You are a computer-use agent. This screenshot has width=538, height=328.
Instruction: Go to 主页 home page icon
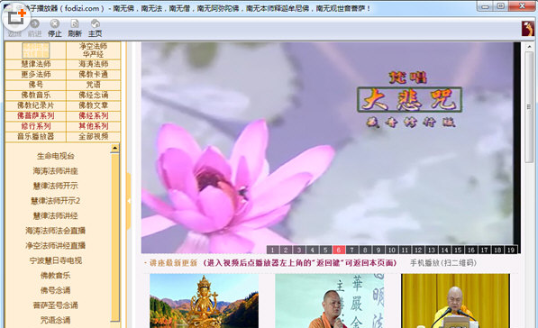click(x=95, y=28)
